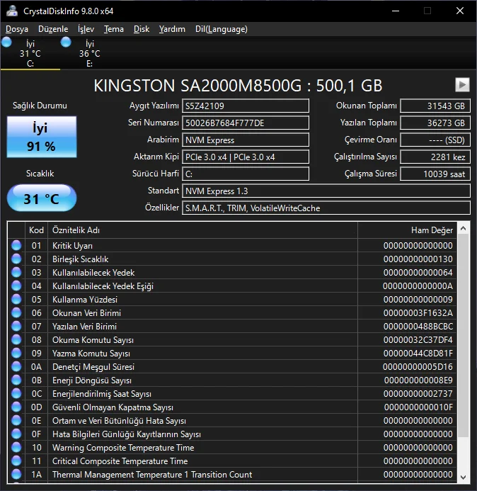The width and height of the screenshot is (477, 491).
Task: Select the E: drive tab
Action: click(90, 53)
